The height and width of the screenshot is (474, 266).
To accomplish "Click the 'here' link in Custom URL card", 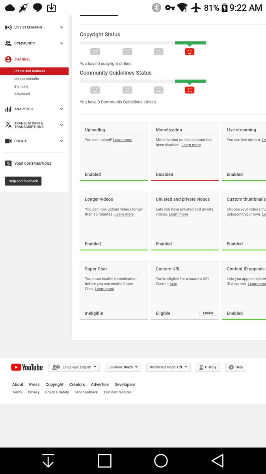I will pos(173,284).
